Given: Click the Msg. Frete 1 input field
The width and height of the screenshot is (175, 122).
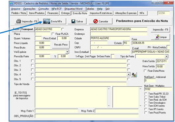Looking at the screenshot, I should tap(56, 111).
